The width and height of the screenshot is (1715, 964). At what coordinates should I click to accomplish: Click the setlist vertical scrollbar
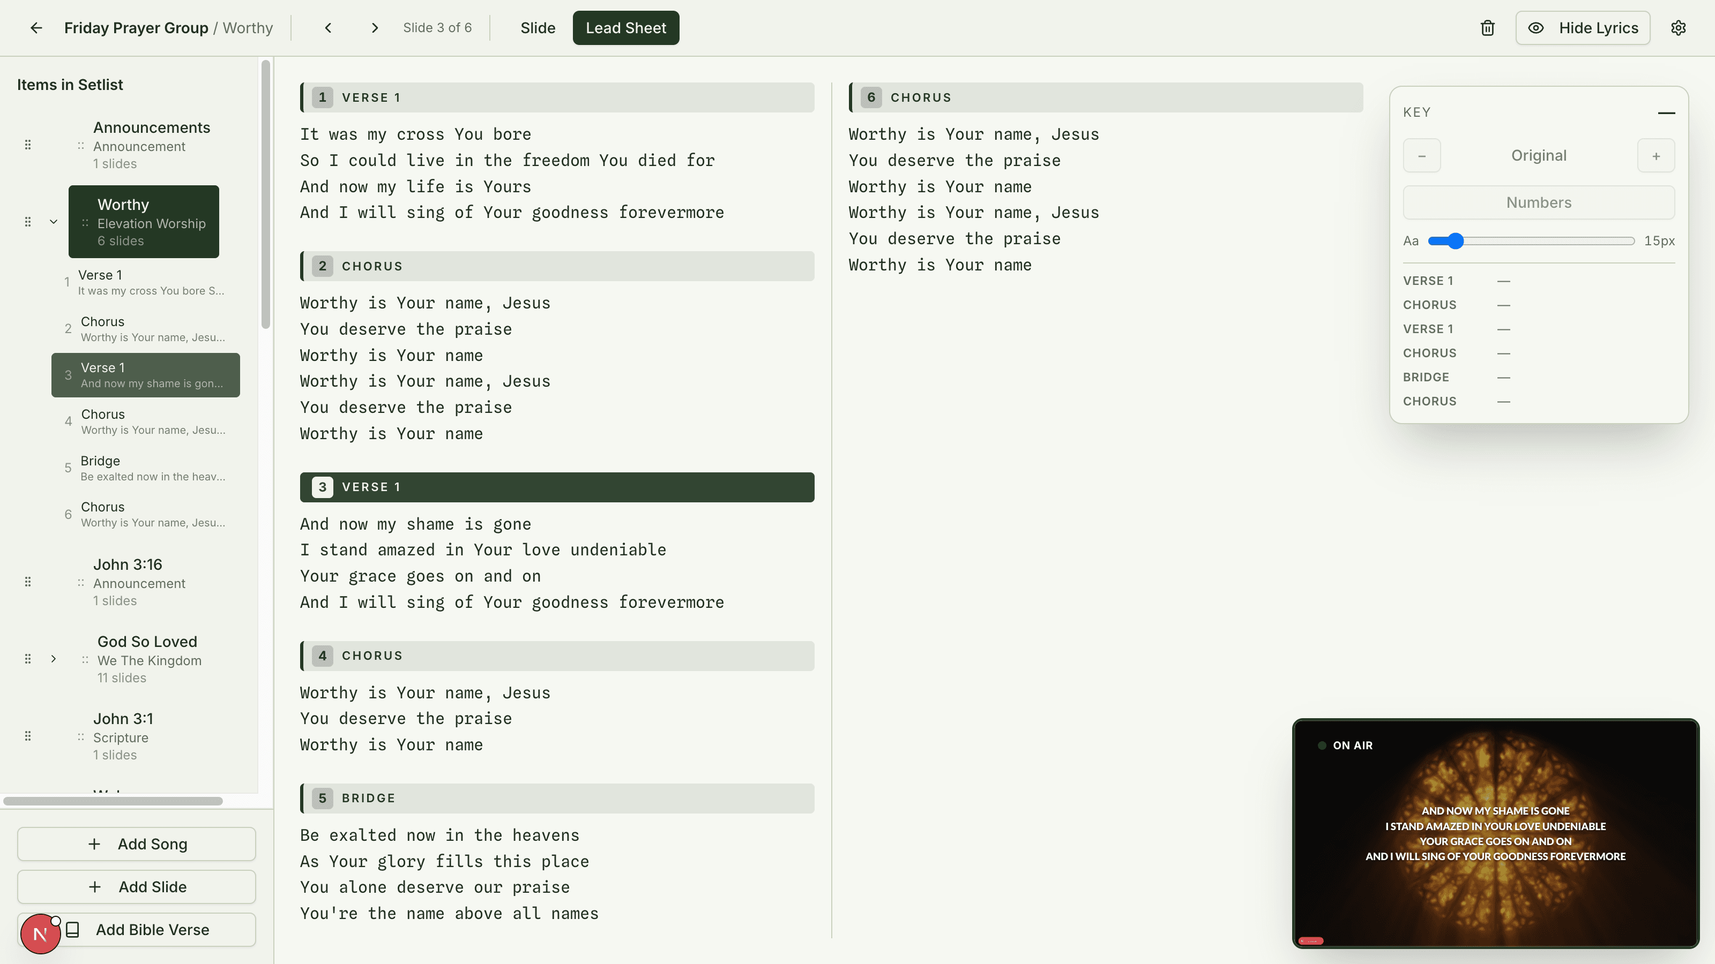(266, 194)
